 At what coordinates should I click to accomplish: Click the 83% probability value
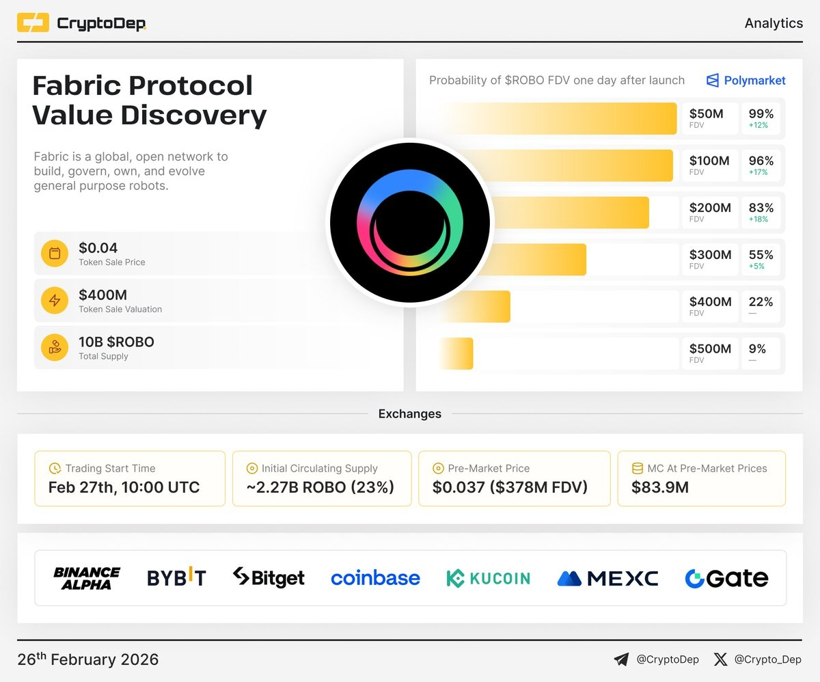[x=761, y=208]
